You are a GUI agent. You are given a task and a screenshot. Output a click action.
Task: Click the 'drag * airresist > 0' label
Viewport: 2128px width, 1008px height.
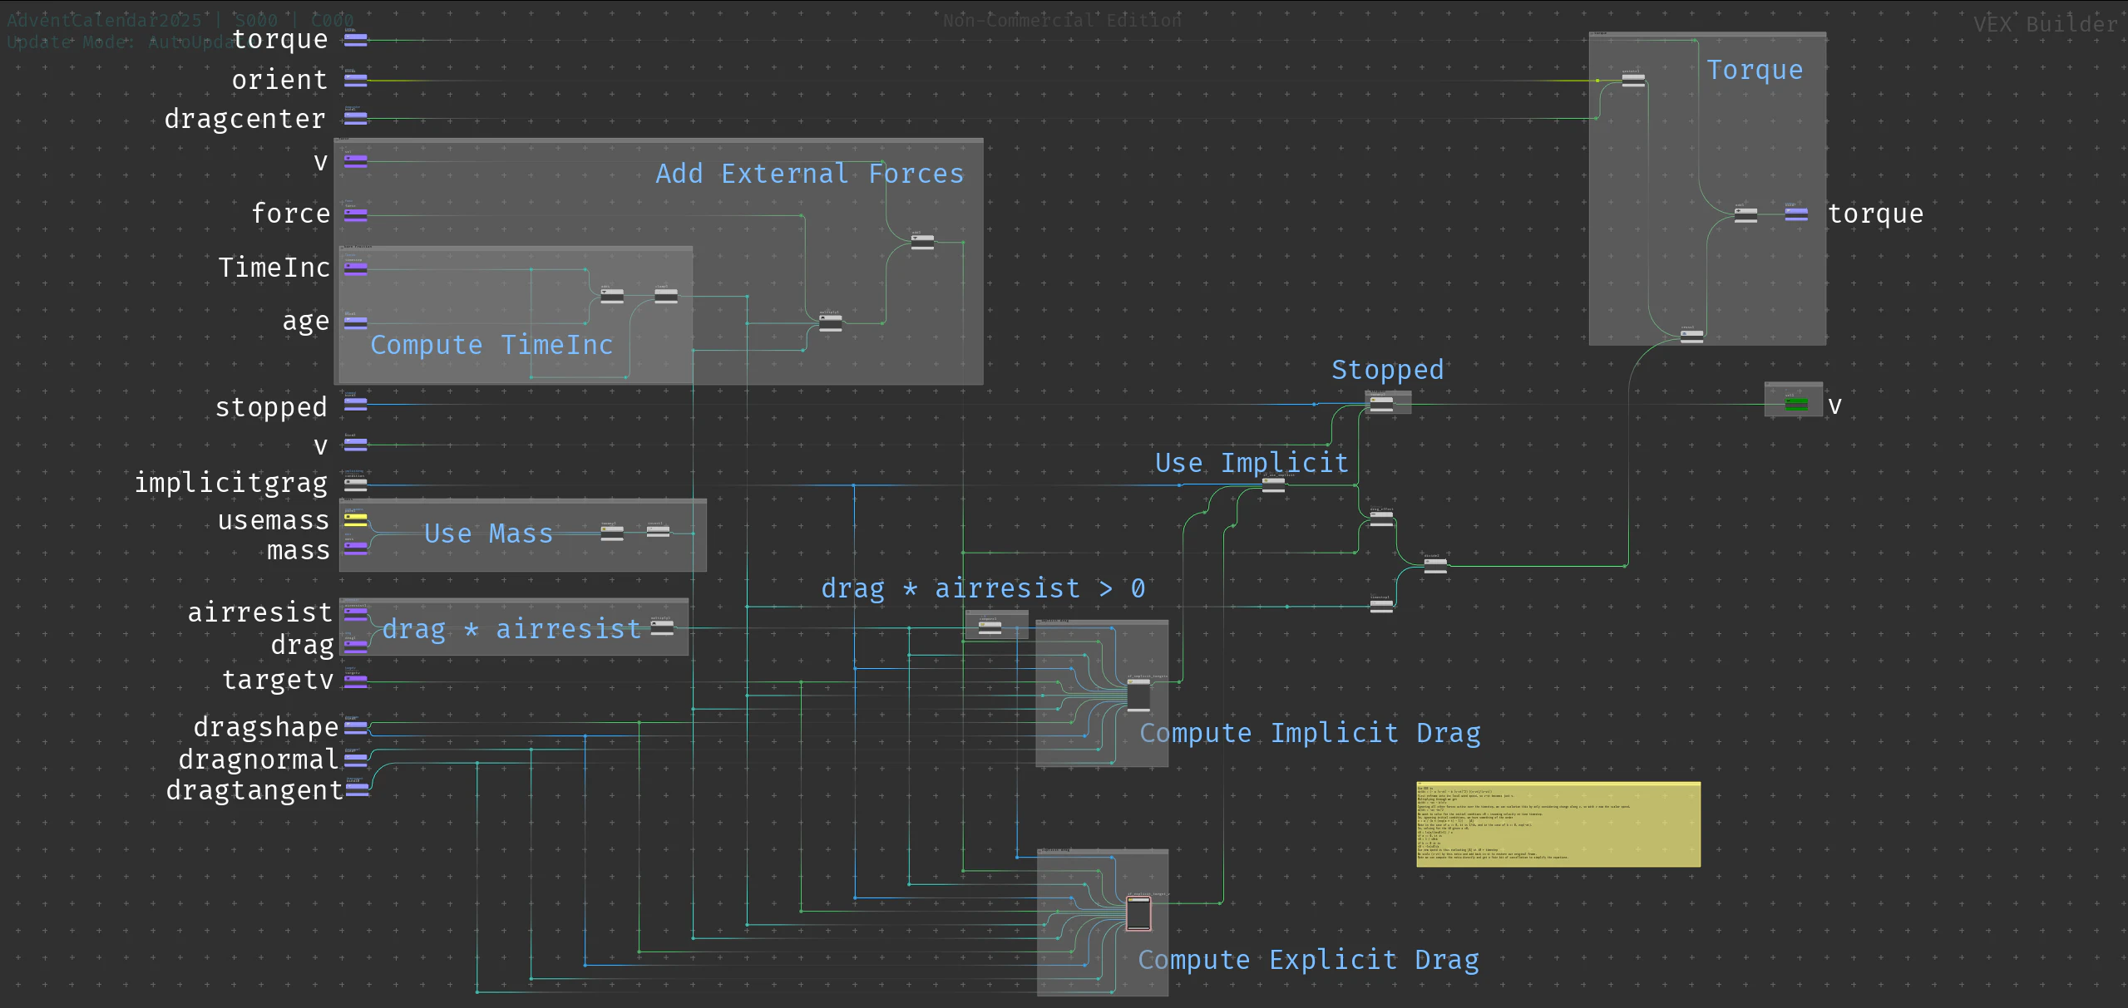(983, 588)
